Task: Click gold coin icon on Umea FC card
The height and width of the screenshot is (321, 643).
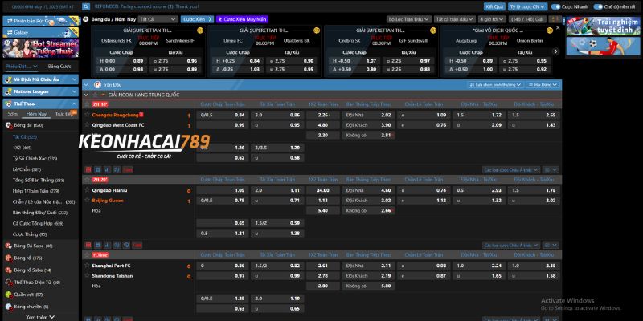Action: [x=317, y=30]
